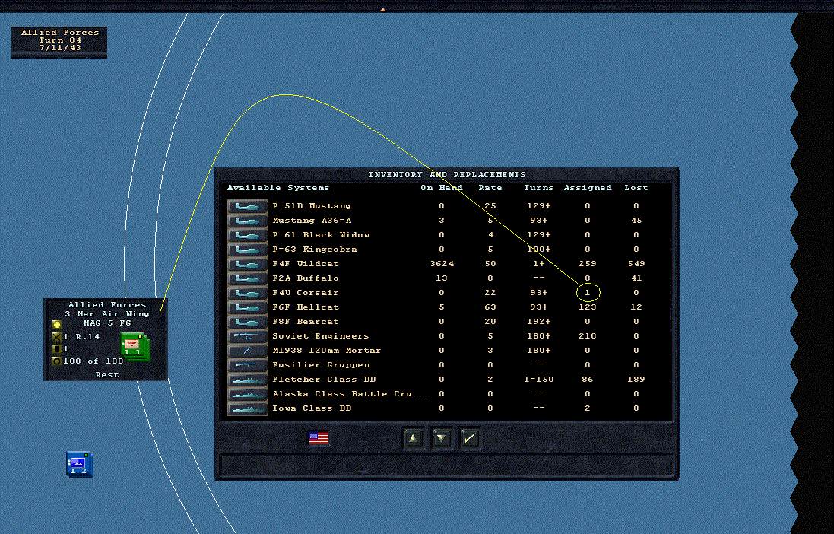Click the Inventory and Replacements title
This screenshot has width=834, height=534.
pos(447,175)
